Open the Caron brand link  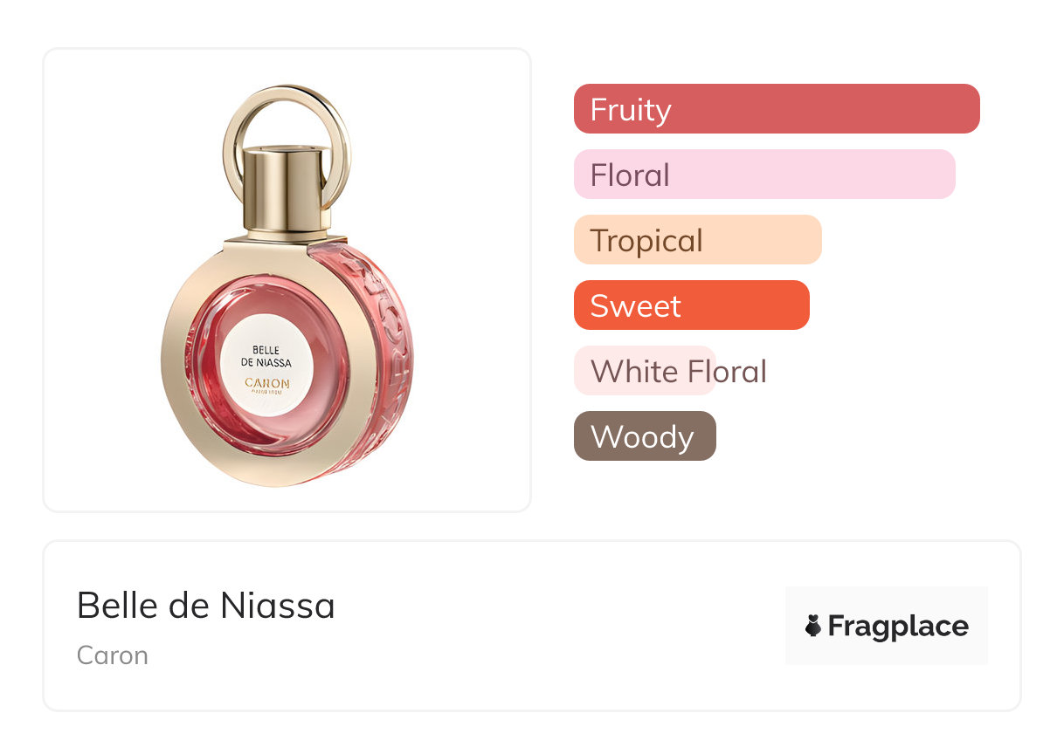(x=113, y=655)
